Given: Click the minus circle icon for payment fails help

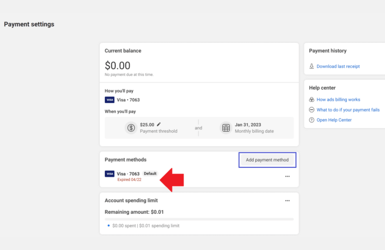Looking at the screenshot, I should pyautogui.click(x=311, y=110).
